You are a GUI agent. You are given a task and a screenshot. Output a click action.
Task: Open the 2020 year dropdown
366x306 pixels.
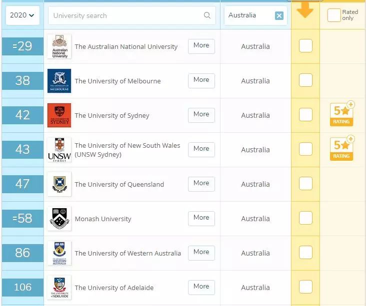22,15
